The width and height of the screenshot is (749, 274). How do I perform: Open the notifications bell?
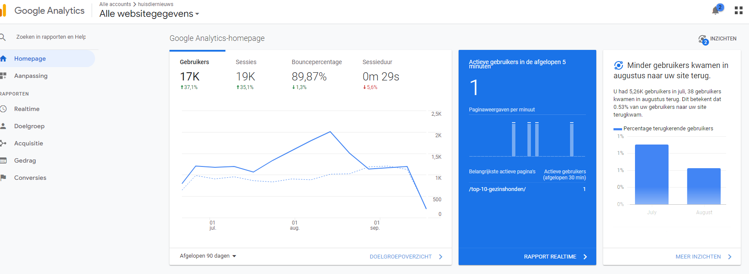[x=715, y=11]
